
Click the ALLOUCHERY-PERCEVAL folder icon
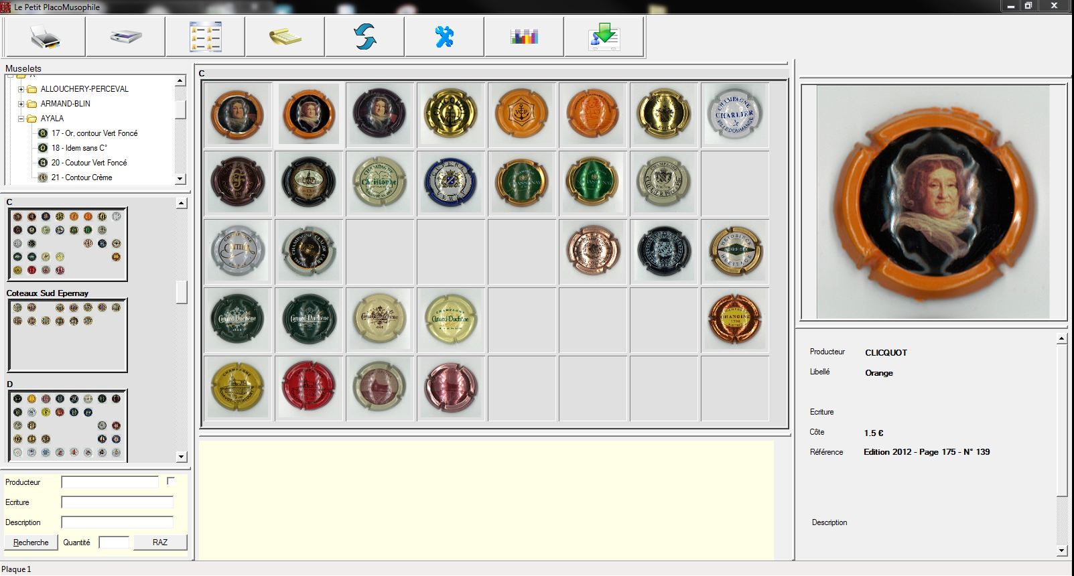31,89
